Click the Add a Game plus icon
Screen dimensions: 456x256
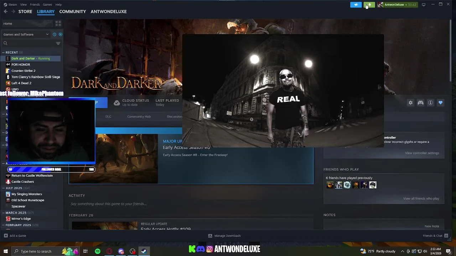click(x=6, y=236)
